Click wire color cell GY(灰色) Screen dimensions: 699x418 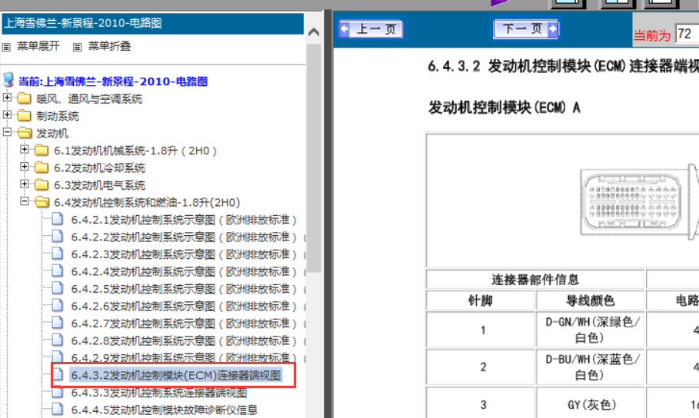tap(591, 403)
